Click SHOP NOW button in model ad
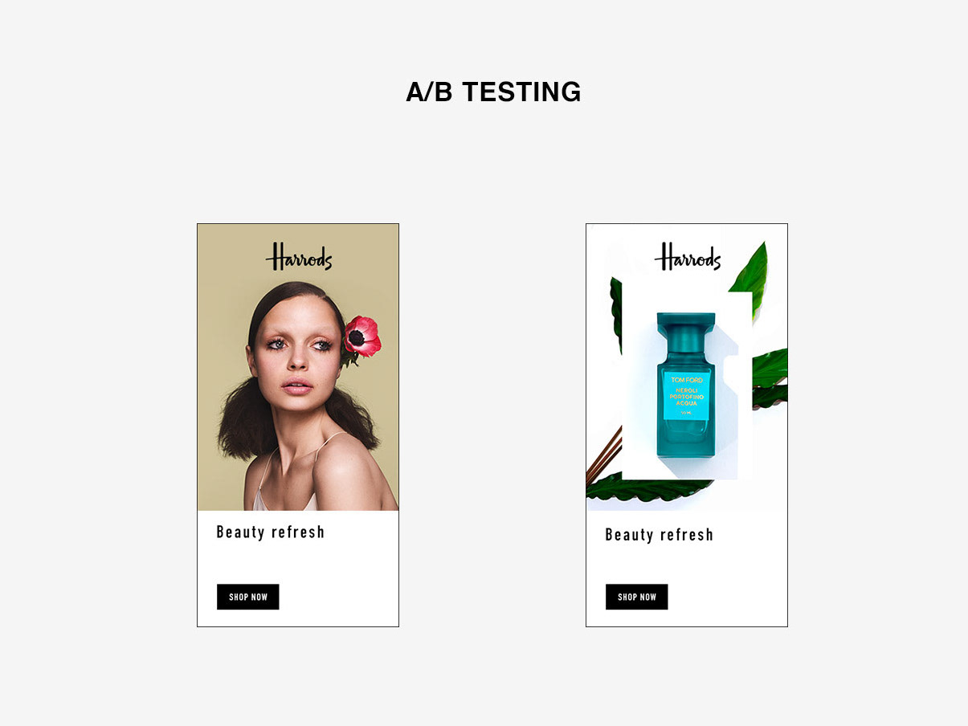The image size is (968, 726). 248,597
